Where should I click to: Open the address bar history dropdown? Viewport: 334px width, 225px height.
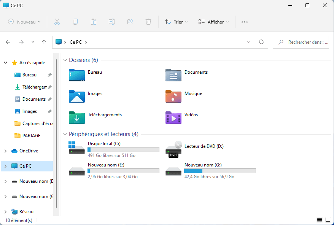tap(249, 42)
